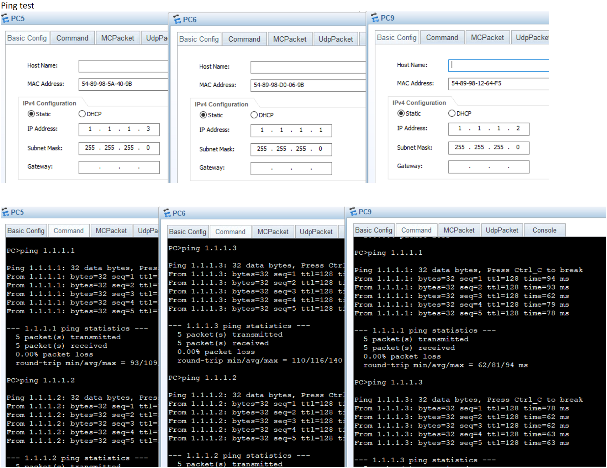Click the empty Gateway field in PC6
This screenshot has width=607, height=468.
291,168
